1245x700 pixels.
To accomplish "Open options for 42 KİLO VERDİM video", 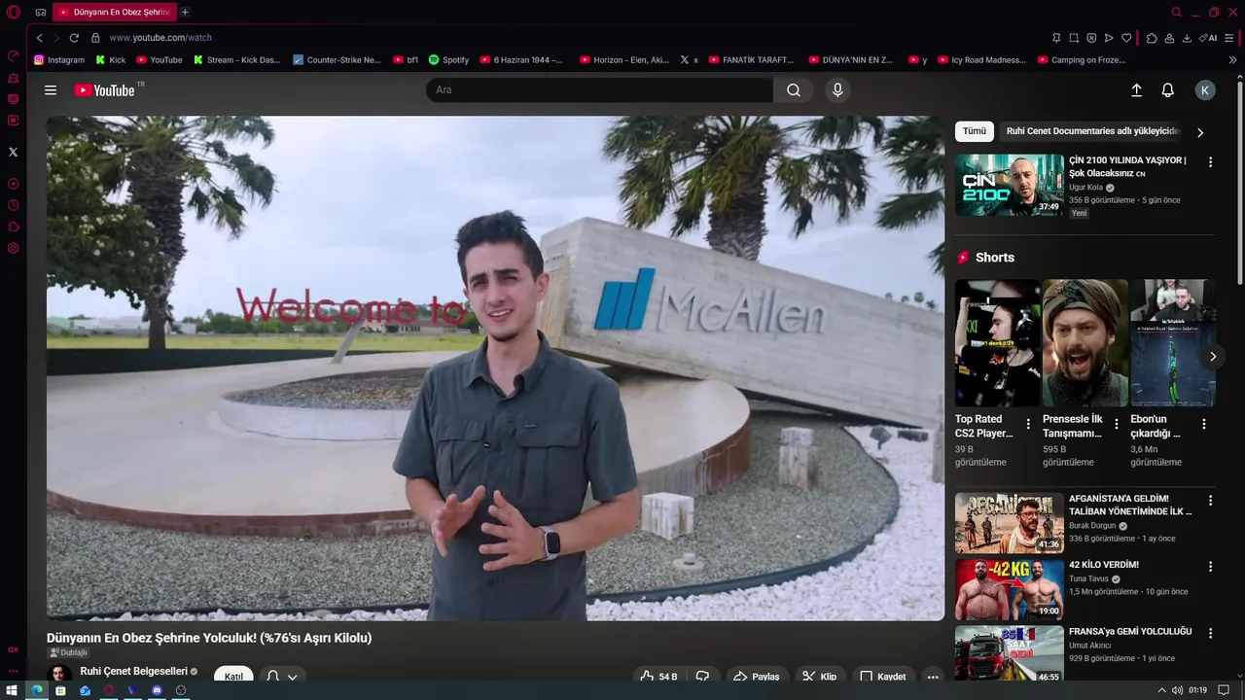I will tap(1210, 567).
